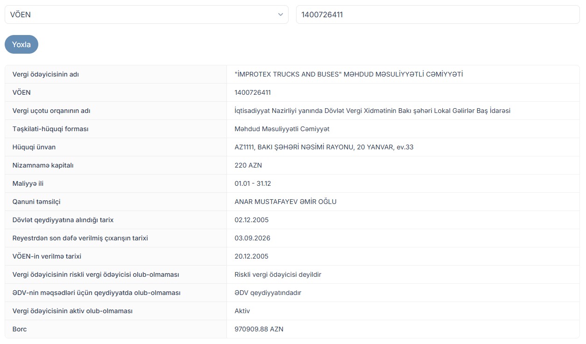Click the VÖEN row label in the table
Image resolution: width=586 pixels, height=344 pixels.
pyautogui.click(x=21, y=92)
